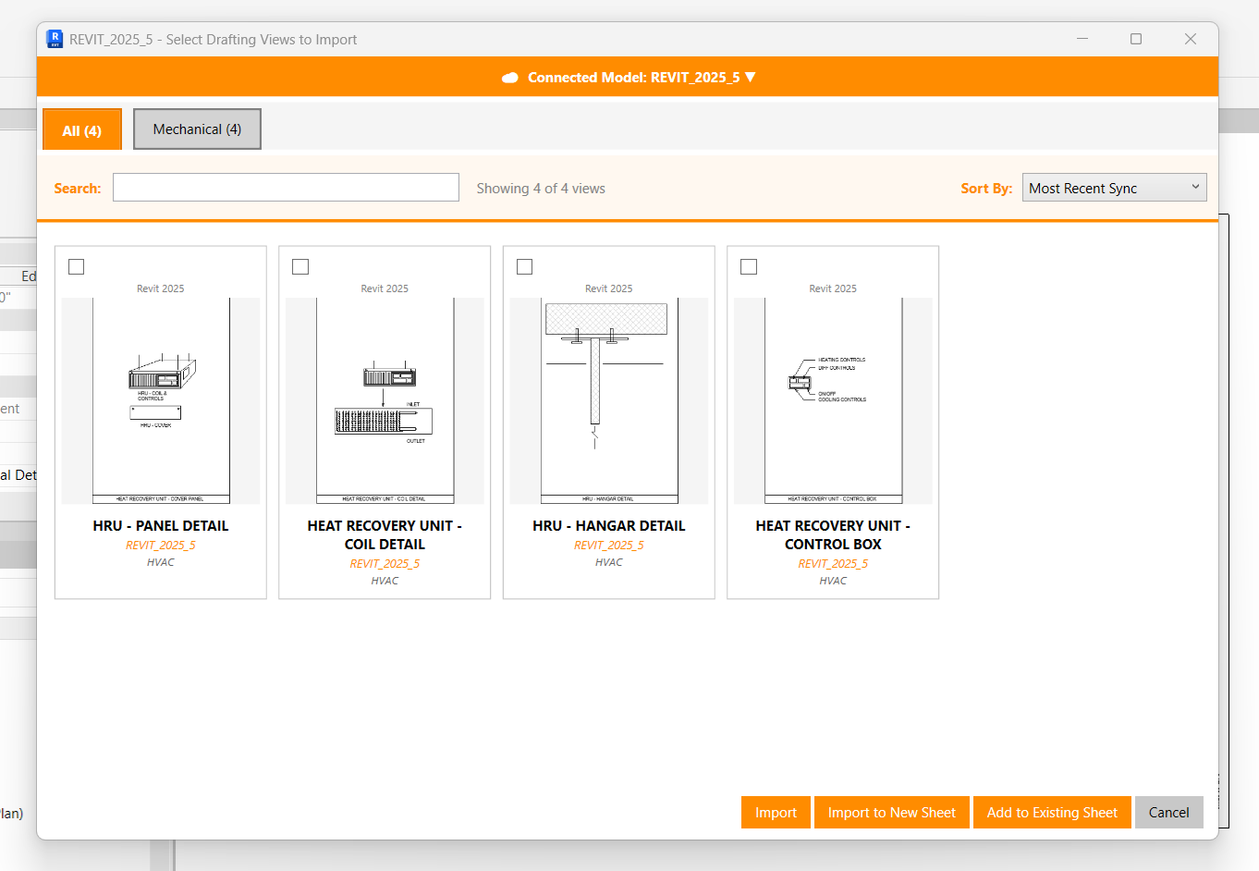Tick the Heat Recovery Unit Coil Detail checkbox
The height and width of the screenshot is (871, 1259).
tap(300, 267)
